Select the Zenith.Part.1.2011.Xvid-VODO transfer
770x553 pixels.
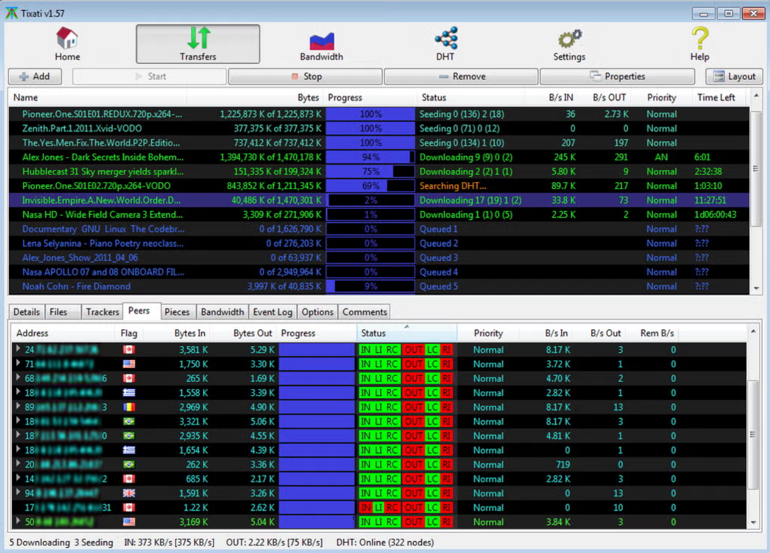(82, 128)
